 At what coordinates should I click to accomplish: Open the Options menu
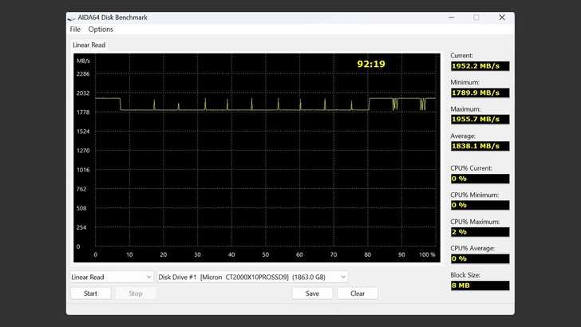coord(101,30)
